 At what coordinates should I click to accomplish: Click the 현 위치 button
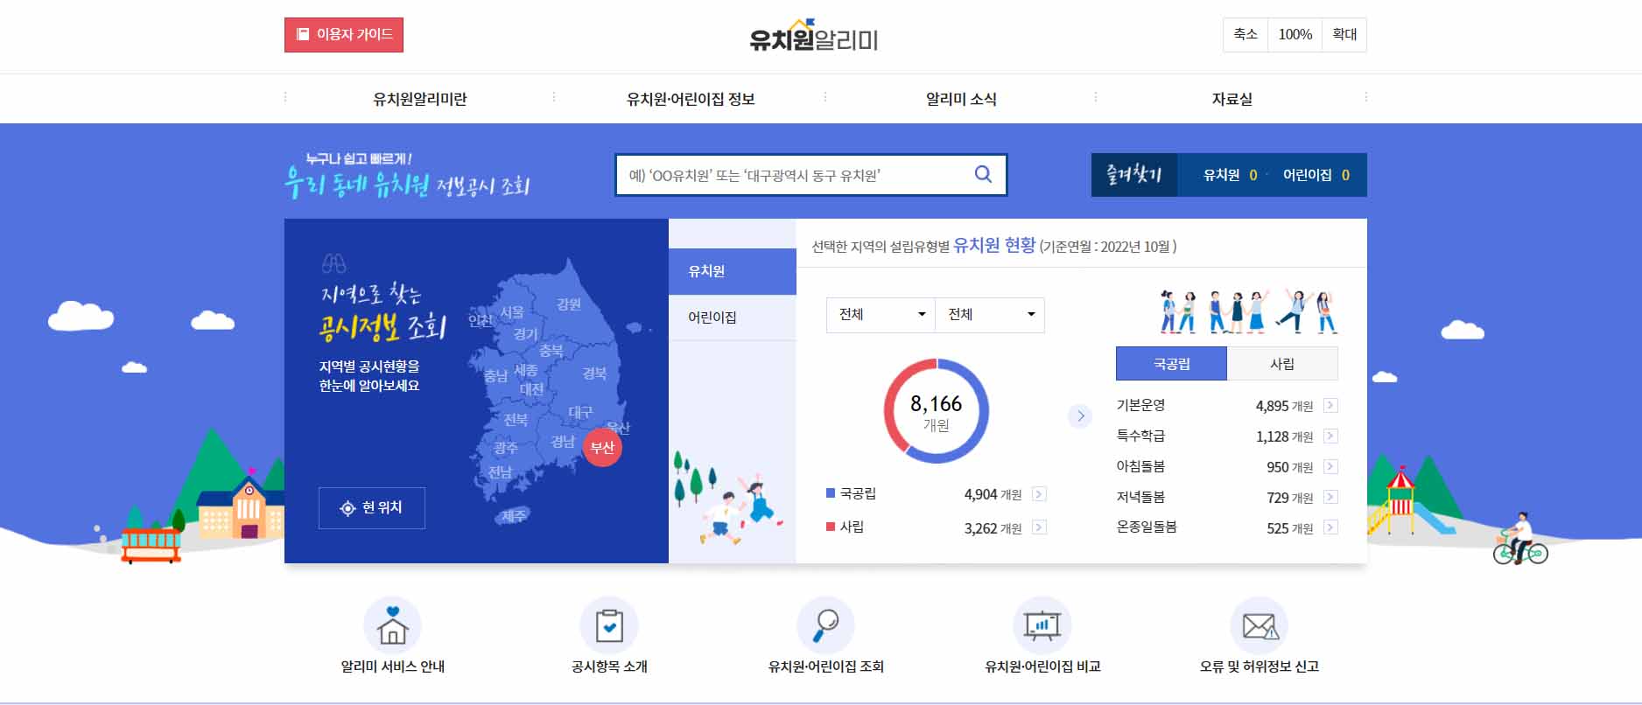pos(372,508)
